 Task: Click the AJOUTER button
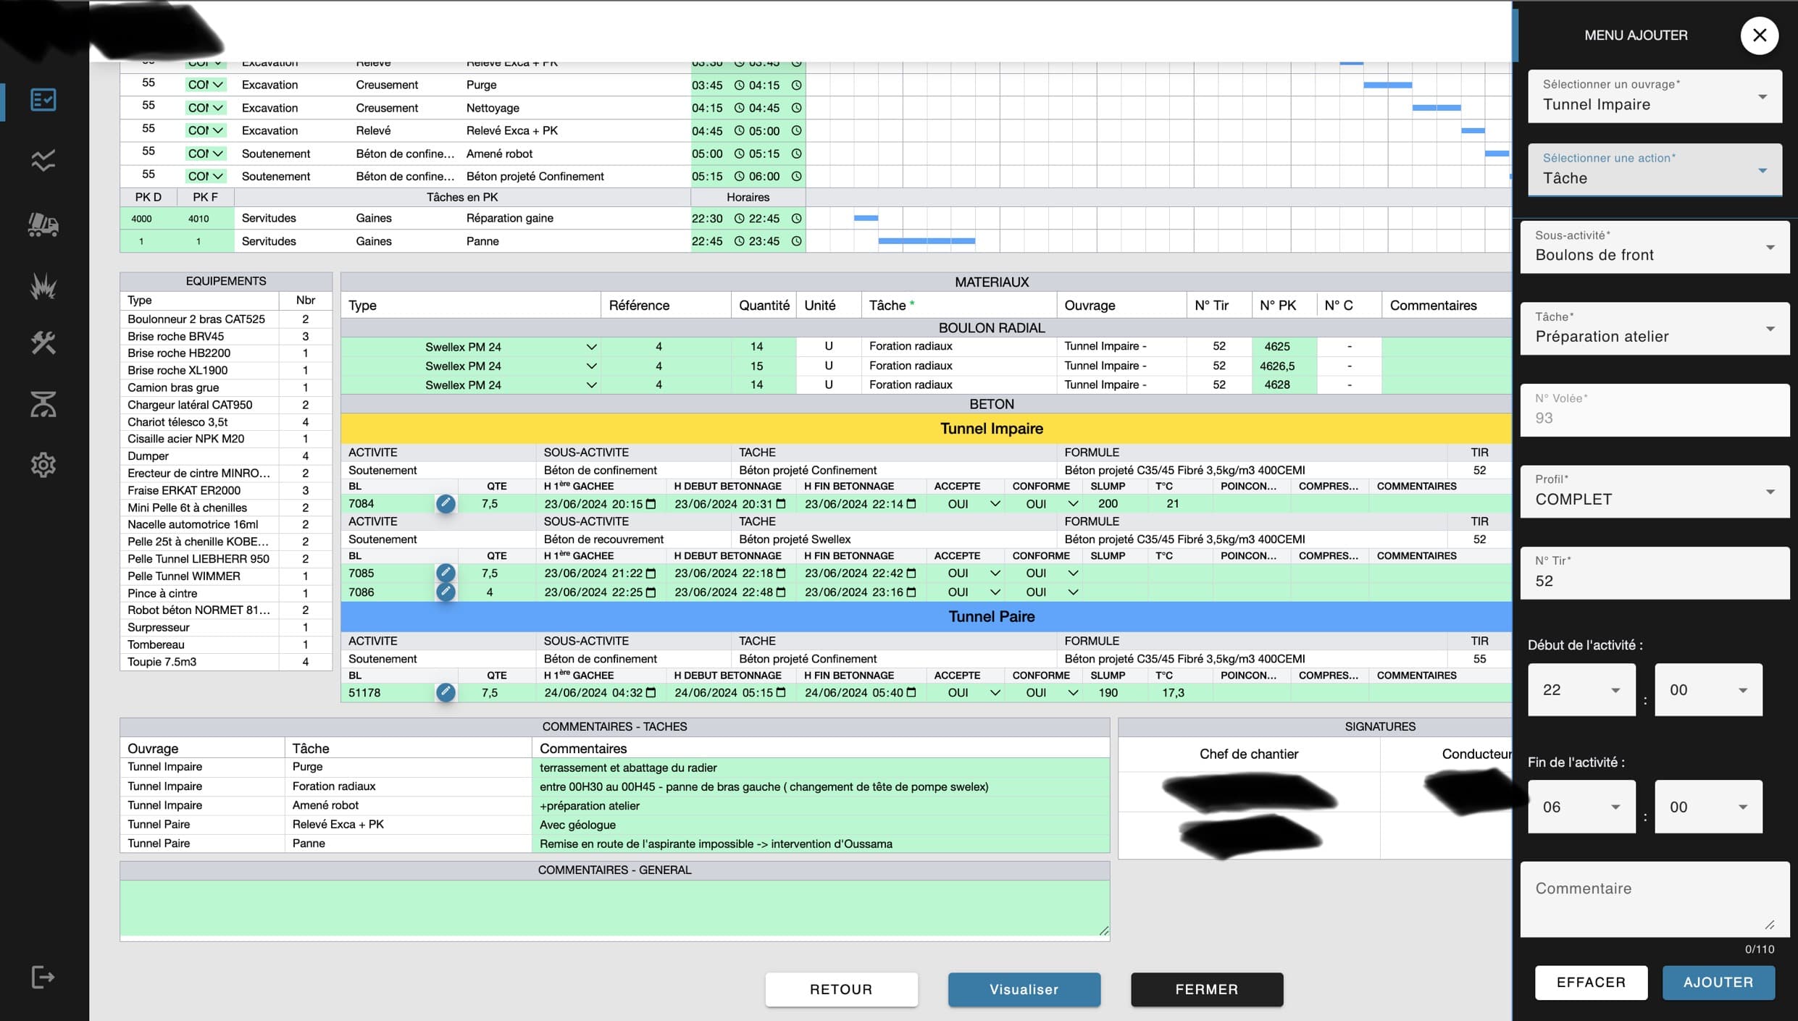tap(1718, 982)
